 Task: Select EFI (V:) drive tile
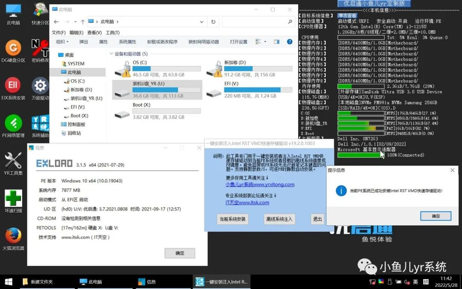[x=249, y=89]
